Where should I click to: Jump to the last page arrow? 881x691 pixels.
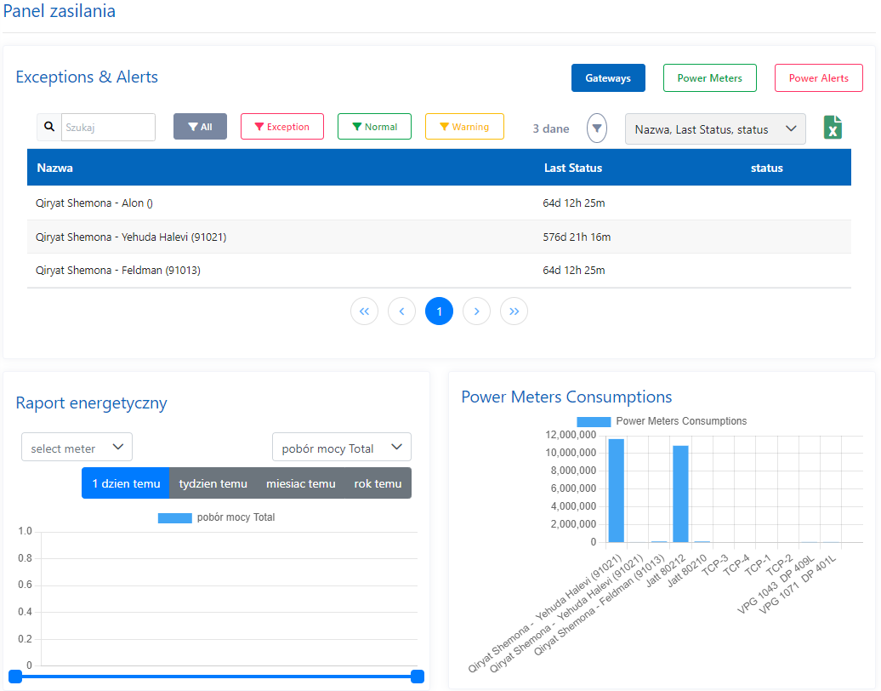pos(514,311)
